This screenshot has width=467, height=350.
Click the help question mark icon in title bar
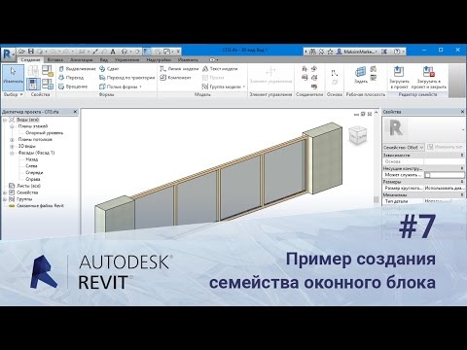[x=397, y=52]
